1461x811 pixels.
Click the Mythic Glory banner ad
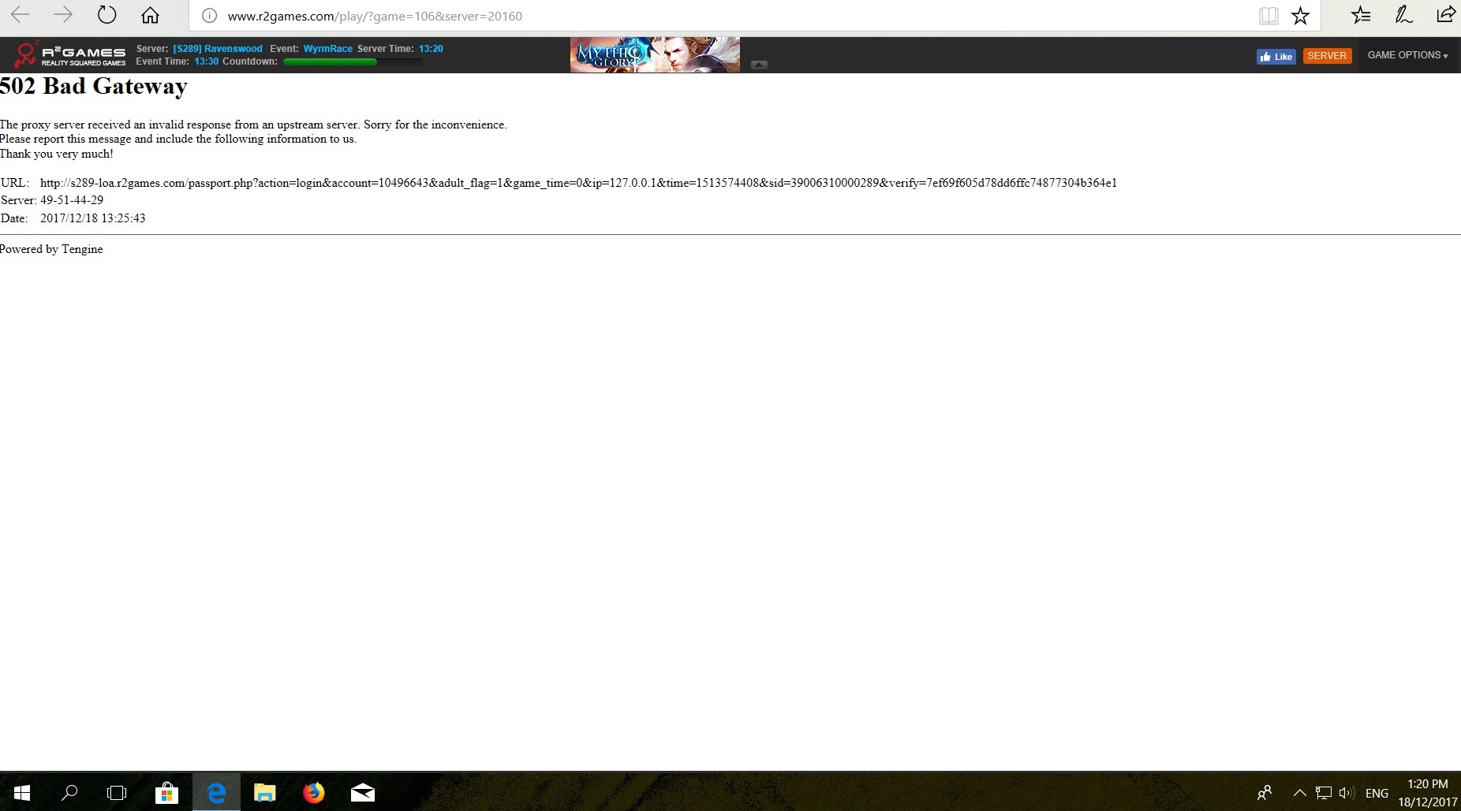[655, 54]
